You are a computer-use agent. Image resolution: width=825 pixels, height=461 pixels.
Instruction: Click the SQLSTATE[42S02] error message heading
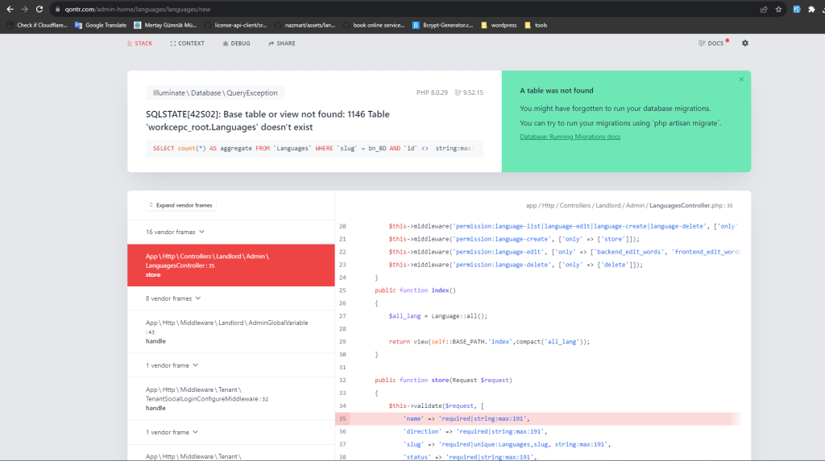(267, 121)
